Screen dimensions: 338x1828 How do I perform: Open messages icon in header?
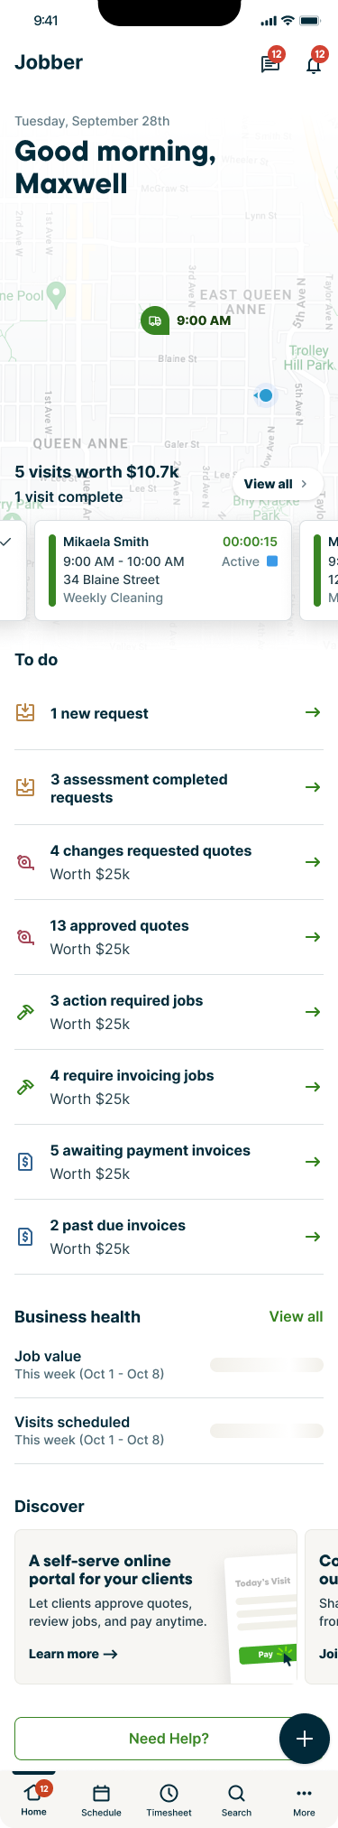pyautogui.click(x=269, y=64)
